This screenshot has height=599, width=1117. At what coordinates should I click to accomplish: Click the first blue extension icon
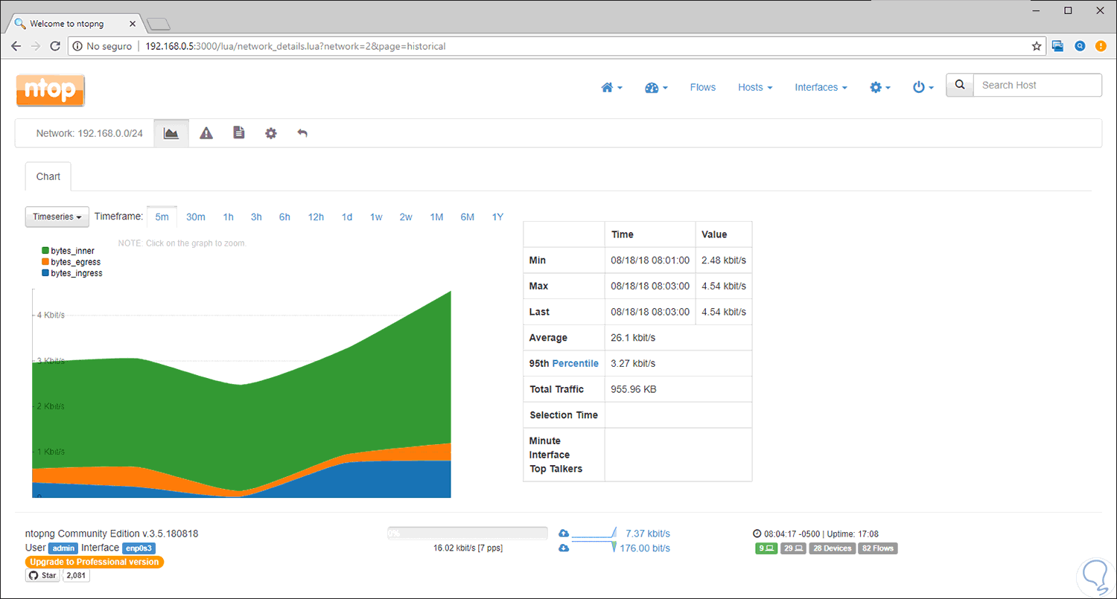tap(1057, 46)
